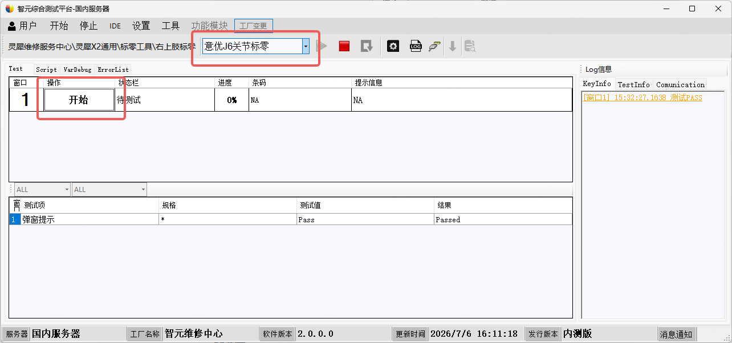
Task: Open the 停止 menu
Action: (x=88, y=26)
